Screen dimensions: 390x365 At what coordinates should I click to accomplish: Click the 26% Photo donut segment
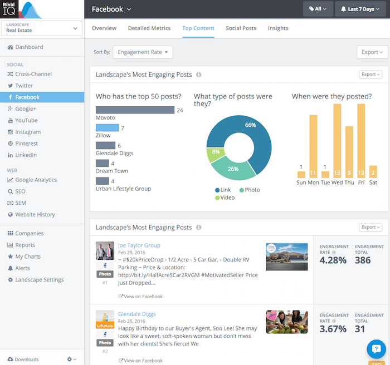(232, 170)
